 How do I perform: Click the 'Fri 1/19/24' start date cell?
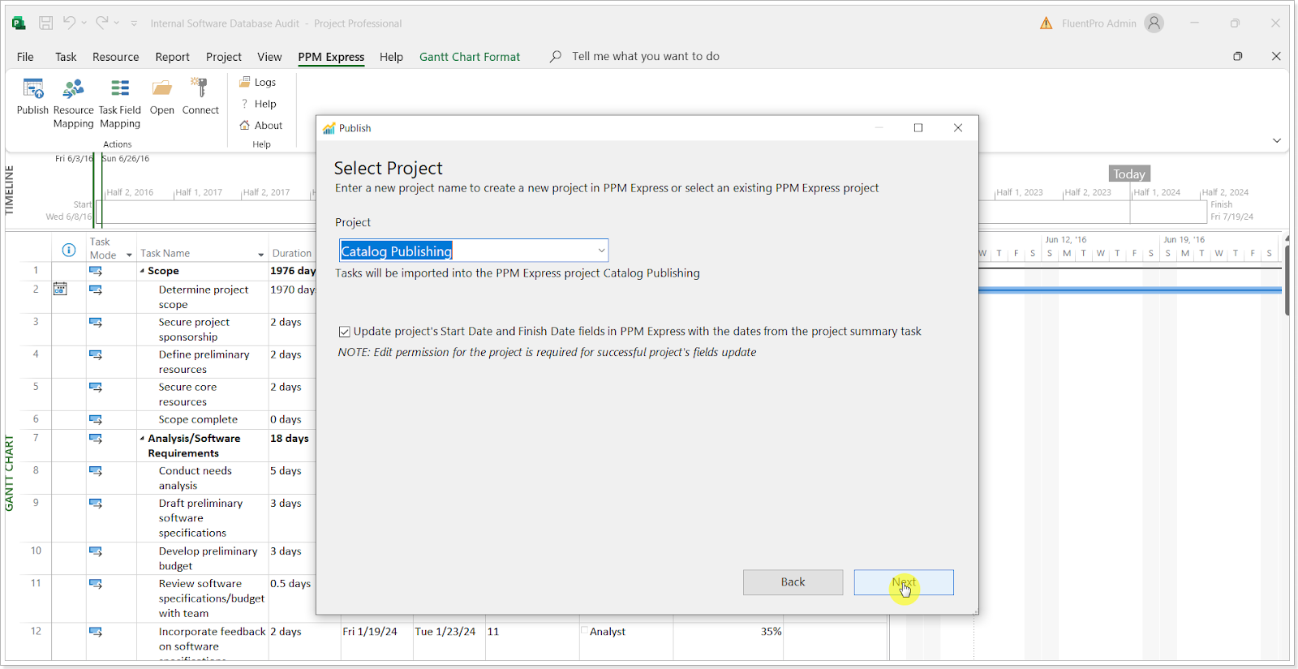click(x=370, y=632)
